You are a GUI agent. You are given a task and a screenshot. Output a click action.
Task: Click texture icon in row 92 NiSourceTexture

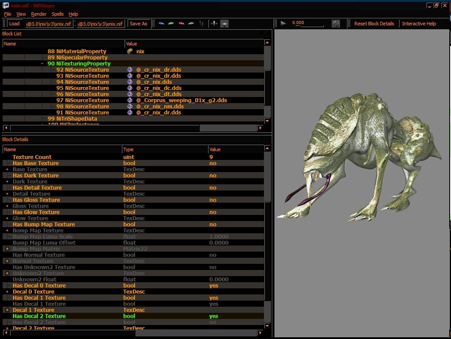click(x=130, y=69)
